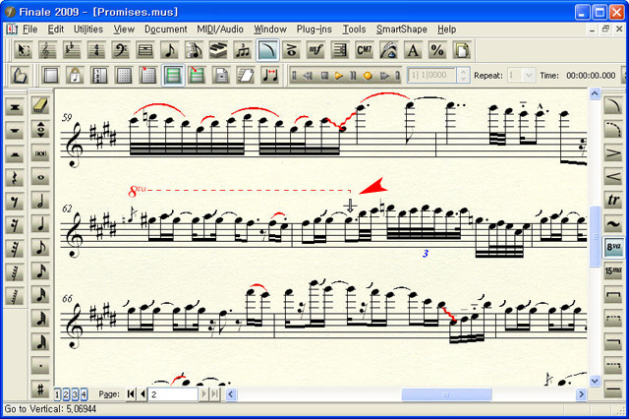Click the Note Mover tool icon
The image size is (629, 419).
click(270, 75)
